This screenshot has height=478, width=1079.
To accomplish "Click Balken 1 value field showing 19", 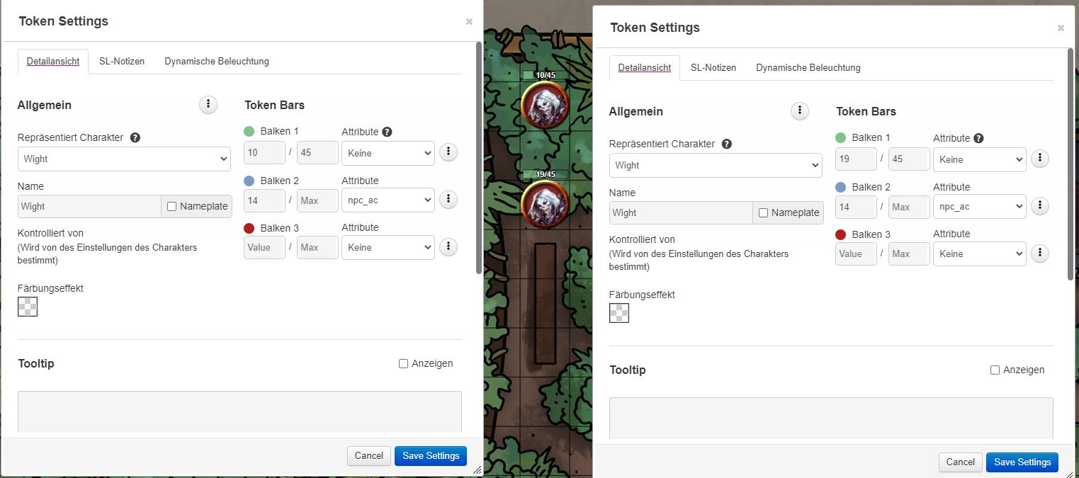I will click(x=855, y=159).
